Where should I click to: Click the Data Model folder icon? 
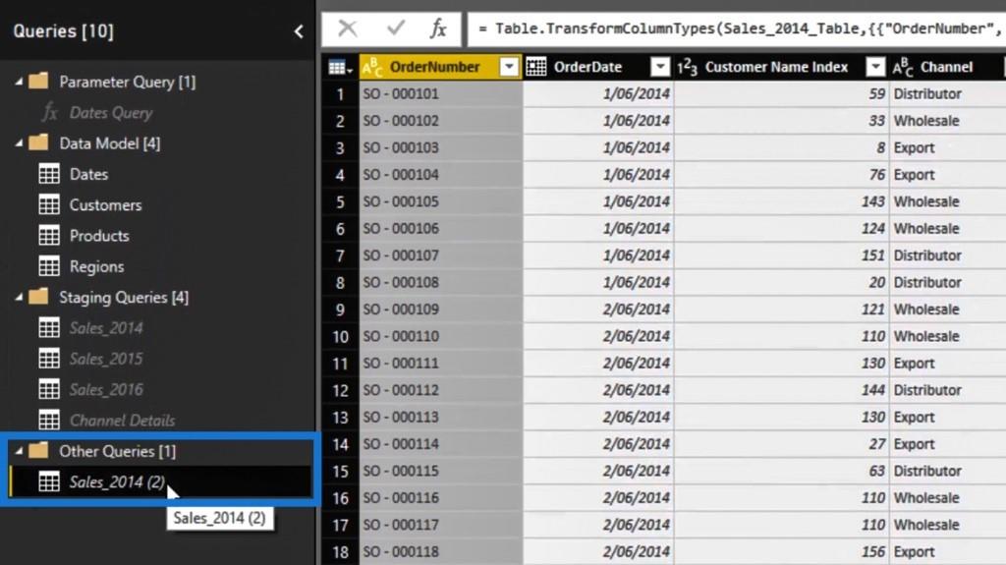(38, 142)
